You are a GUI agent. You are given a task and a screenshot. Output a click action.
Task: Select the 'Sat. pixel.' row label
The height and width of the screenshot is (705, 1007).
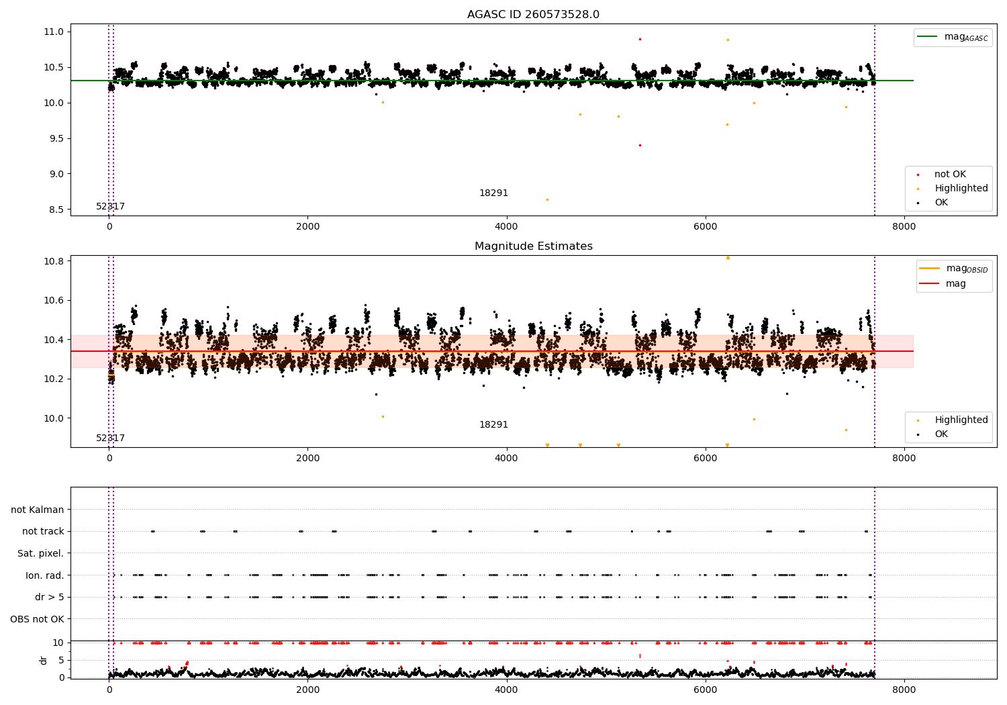[41, 554]
